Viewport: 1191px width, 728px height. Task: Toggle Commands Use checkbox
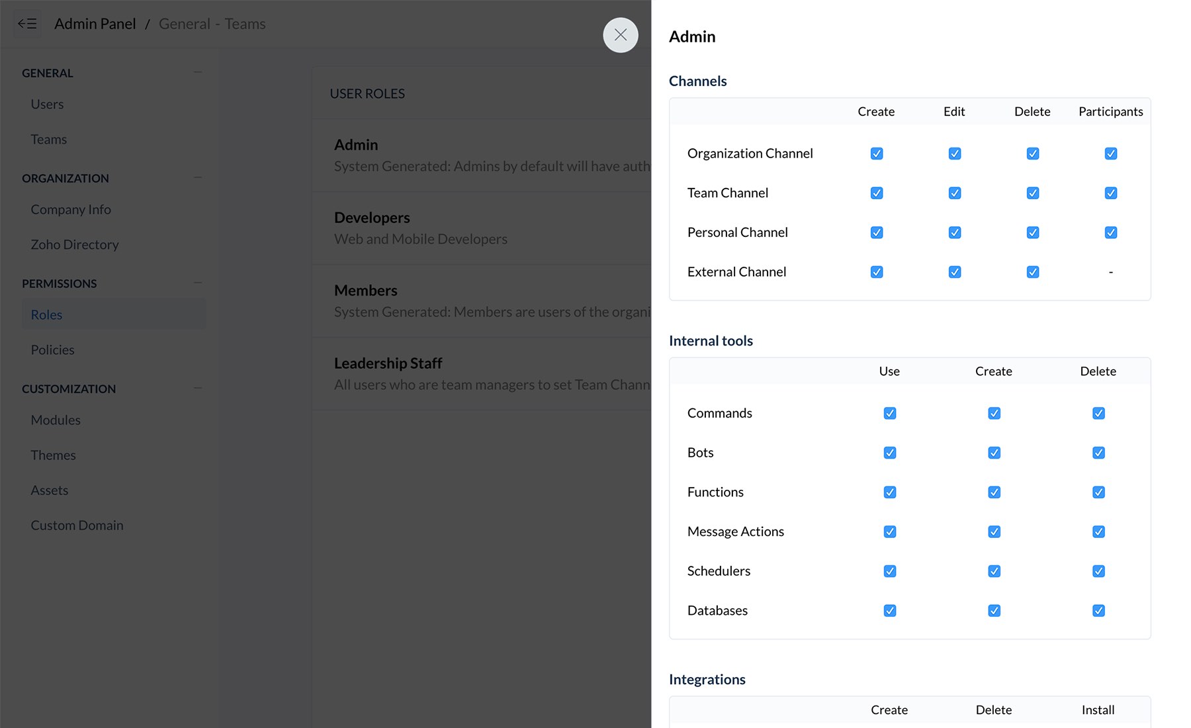[890, 413]
